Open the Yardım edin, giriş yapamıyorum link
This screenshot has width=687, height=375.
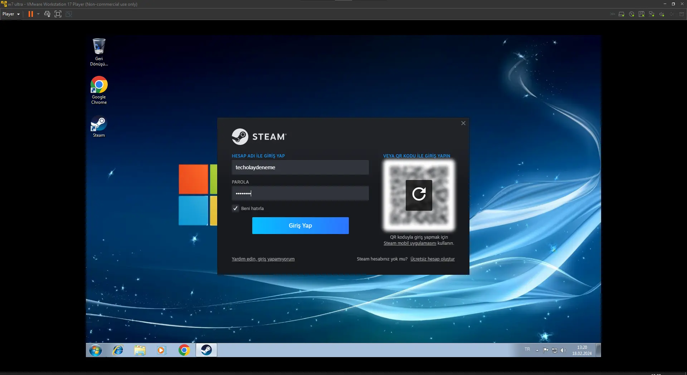coord(263,259)
